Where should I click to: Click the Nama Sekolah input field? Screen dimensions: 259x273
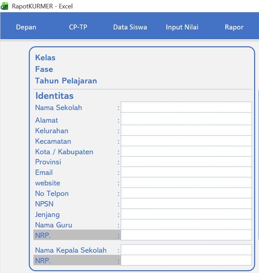pyautogui.click(x=186, y=107)
